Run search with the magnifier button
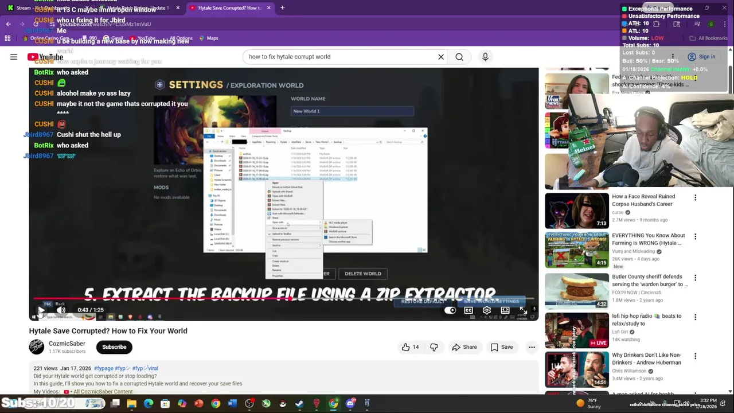Image resolution: width=734 pixels, height=413 pixels. [459, 57]
